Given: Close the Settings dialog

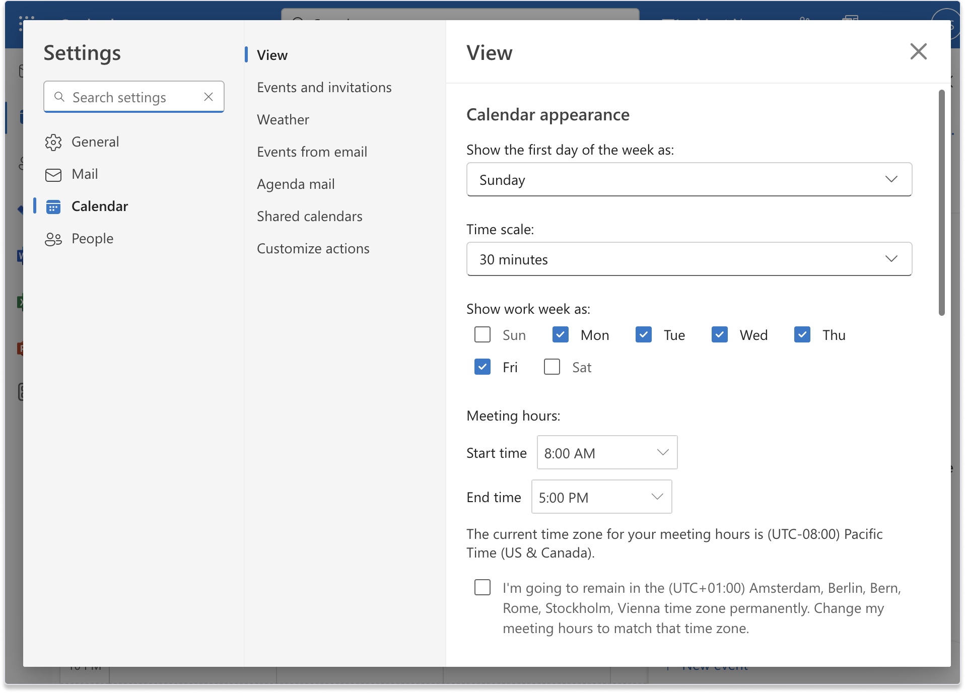Looking at the screenshot, I should click(919, 51).
